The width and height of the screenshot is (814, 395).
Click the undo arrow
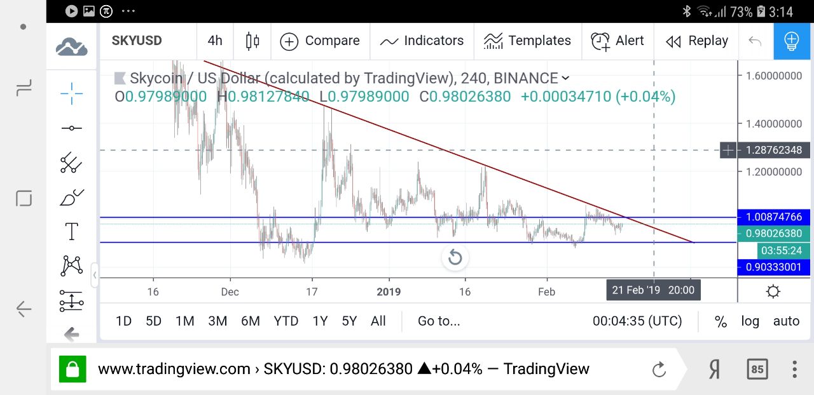(755, 41)
